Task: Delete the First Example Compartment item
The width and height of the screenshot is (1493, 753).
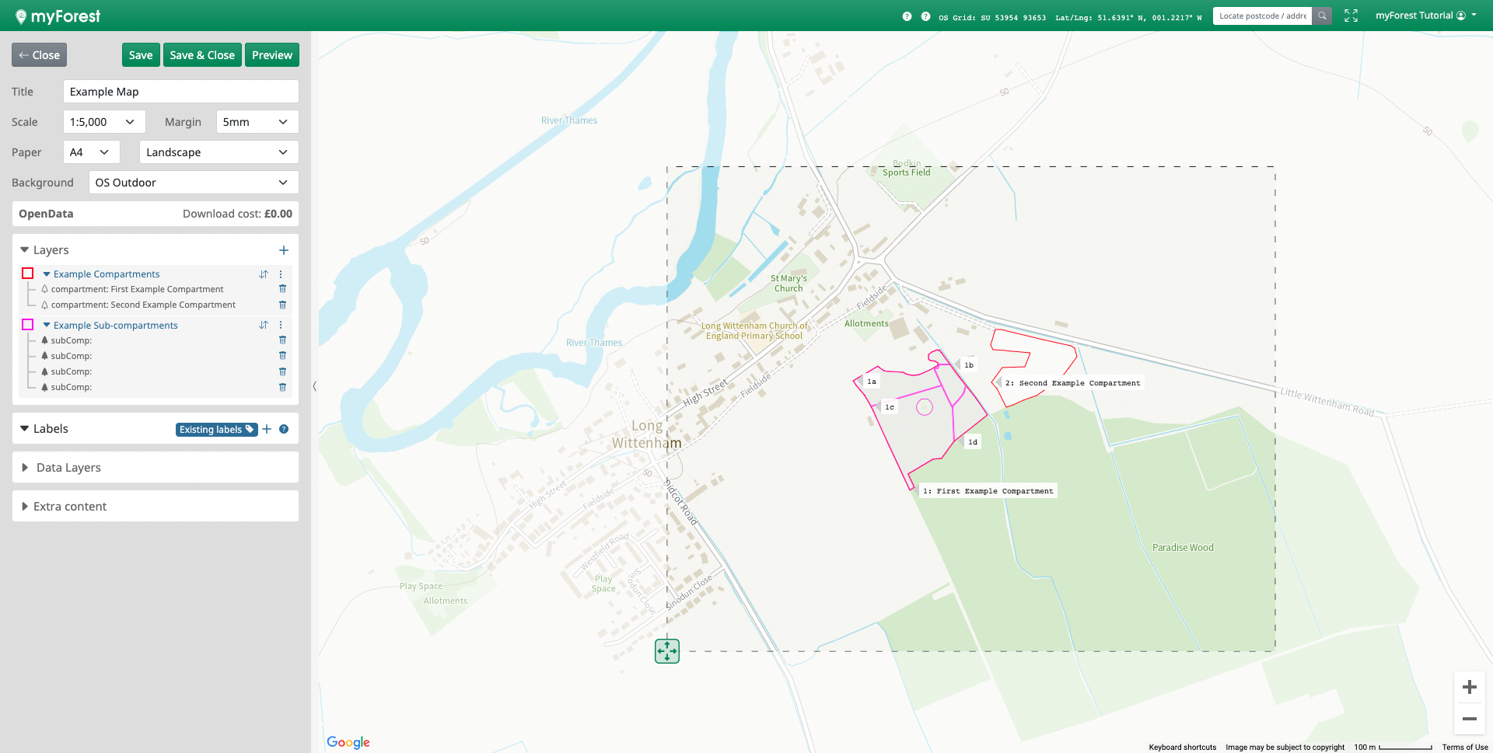Action: coord(282,289)
